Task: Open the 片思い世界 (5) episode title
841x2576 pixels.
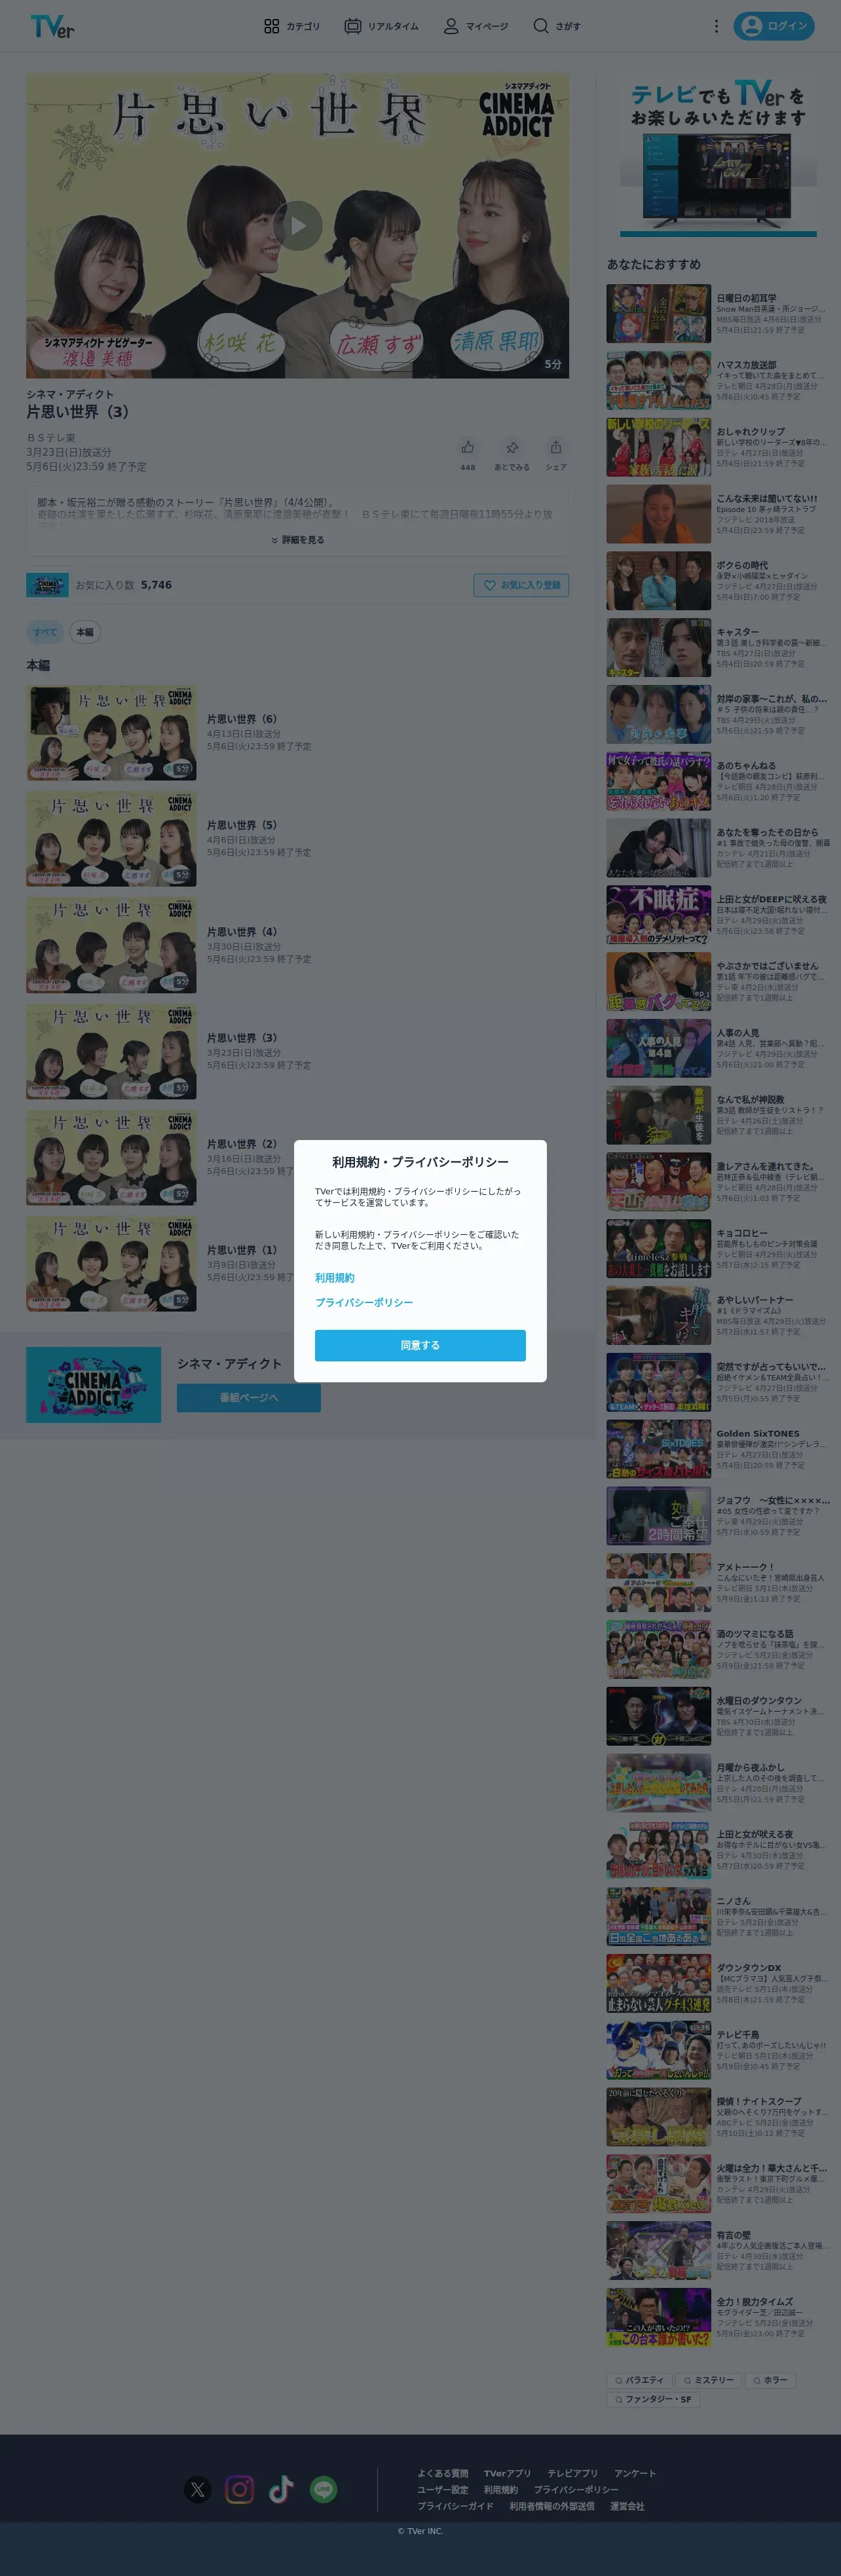Action: click(x=242, y=825)
